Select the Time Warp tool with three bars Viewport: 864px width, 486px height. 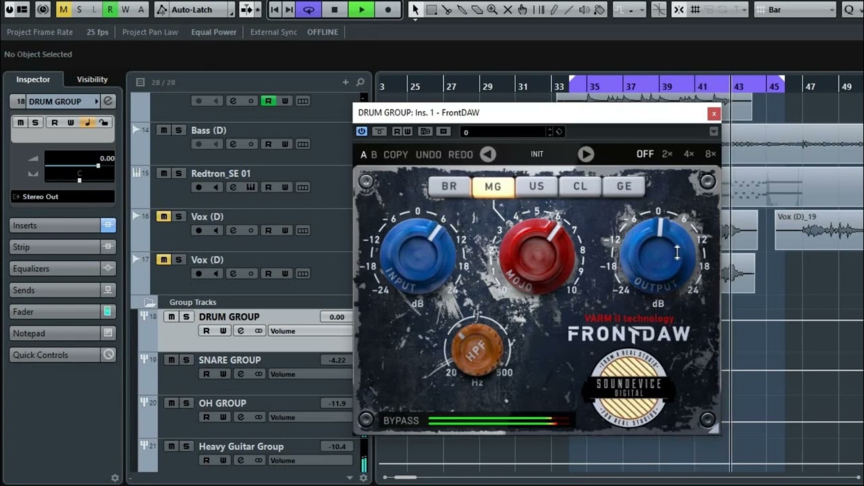[x=539, y=9]
